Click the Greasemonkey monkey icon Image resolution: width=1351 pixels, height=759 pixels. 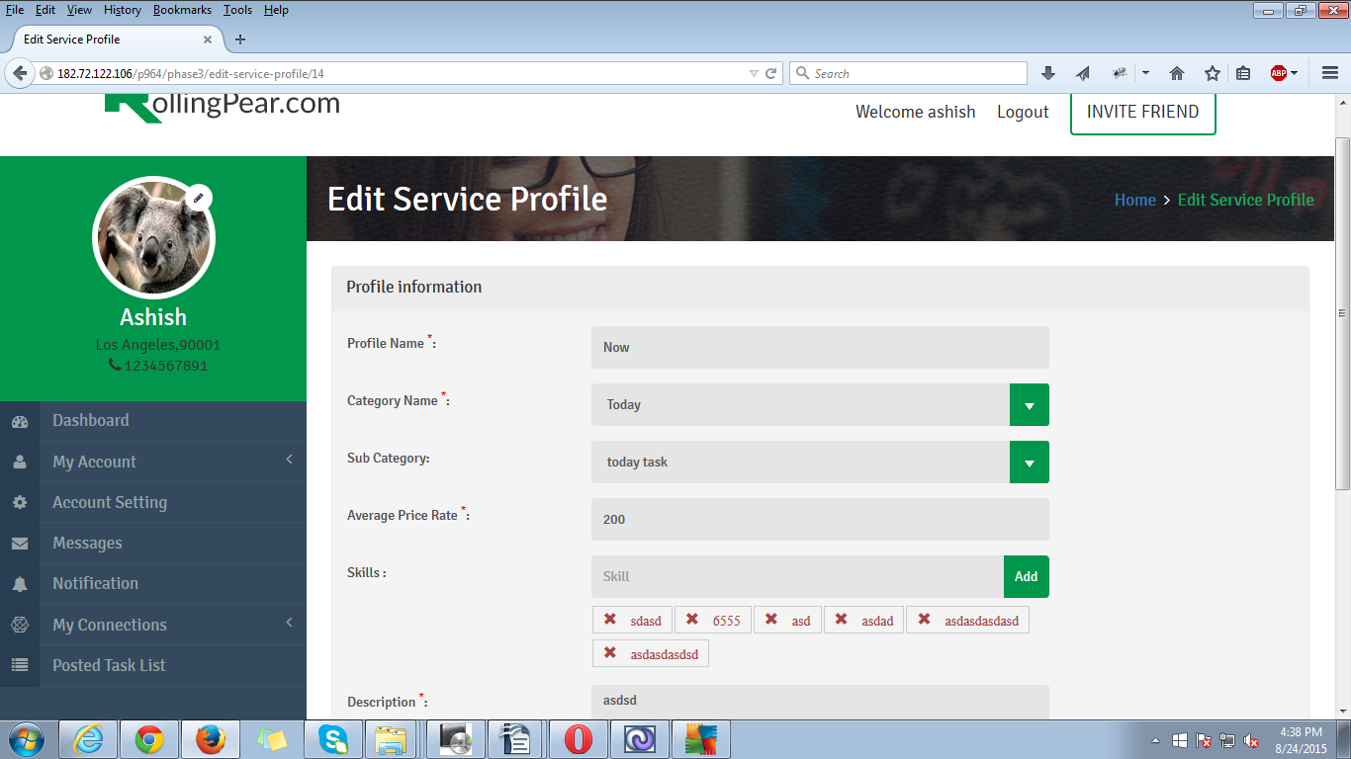1120,73
